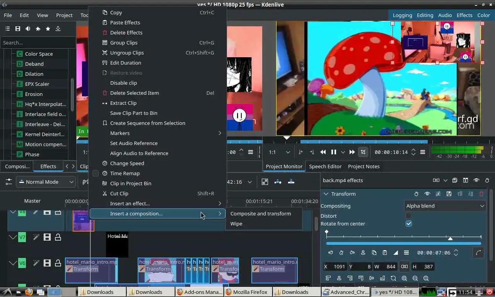Open Normal Mode edit mode dropdown
This screenshot has height=297, width=495.
click(46, 182)
